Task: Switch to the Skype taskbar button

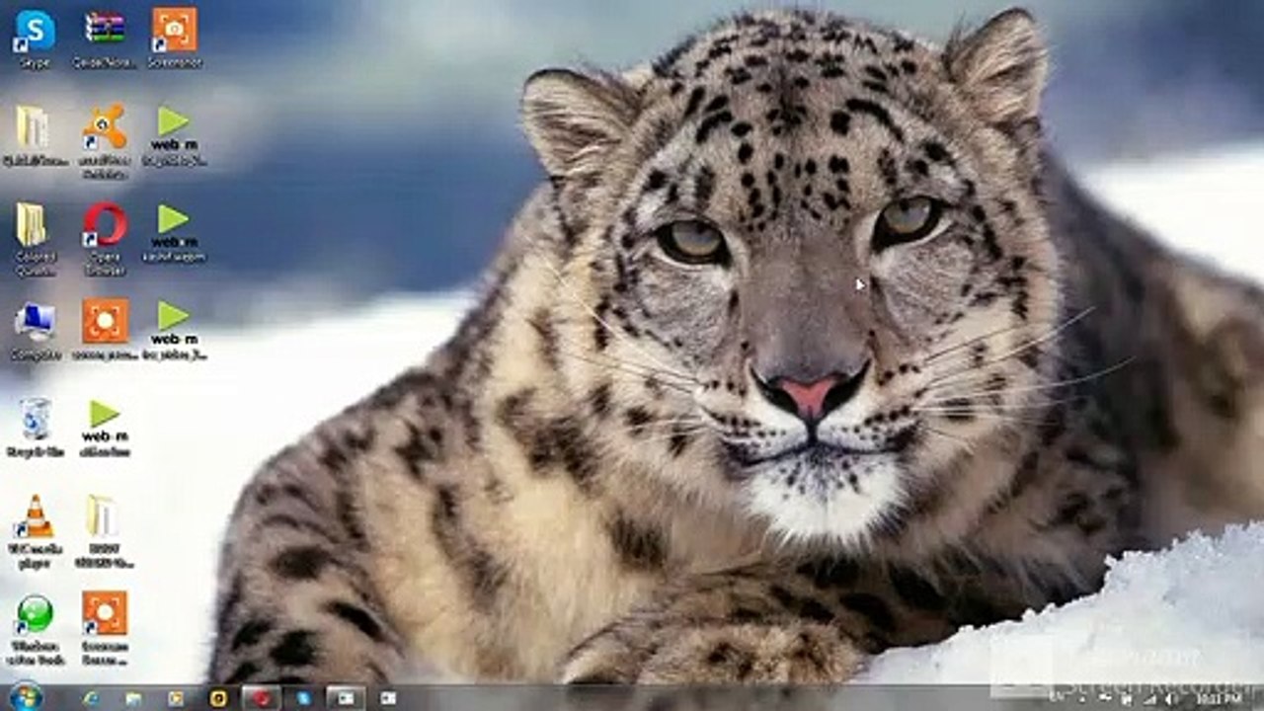Action: point(303,698)
